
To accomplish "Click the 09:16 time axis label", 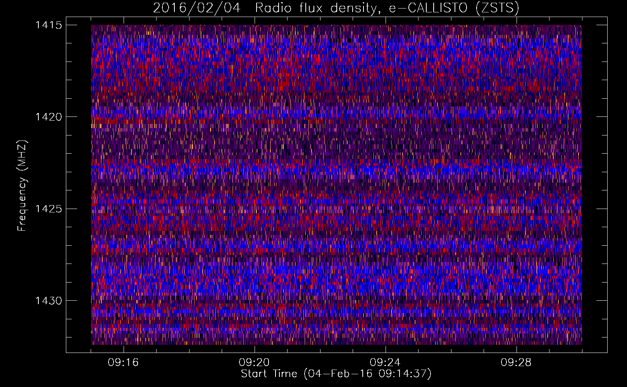I will (x=123, y=363).
